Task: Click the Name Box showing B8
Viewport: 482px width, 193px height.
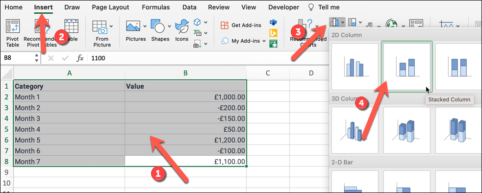Action: point(17,58)
